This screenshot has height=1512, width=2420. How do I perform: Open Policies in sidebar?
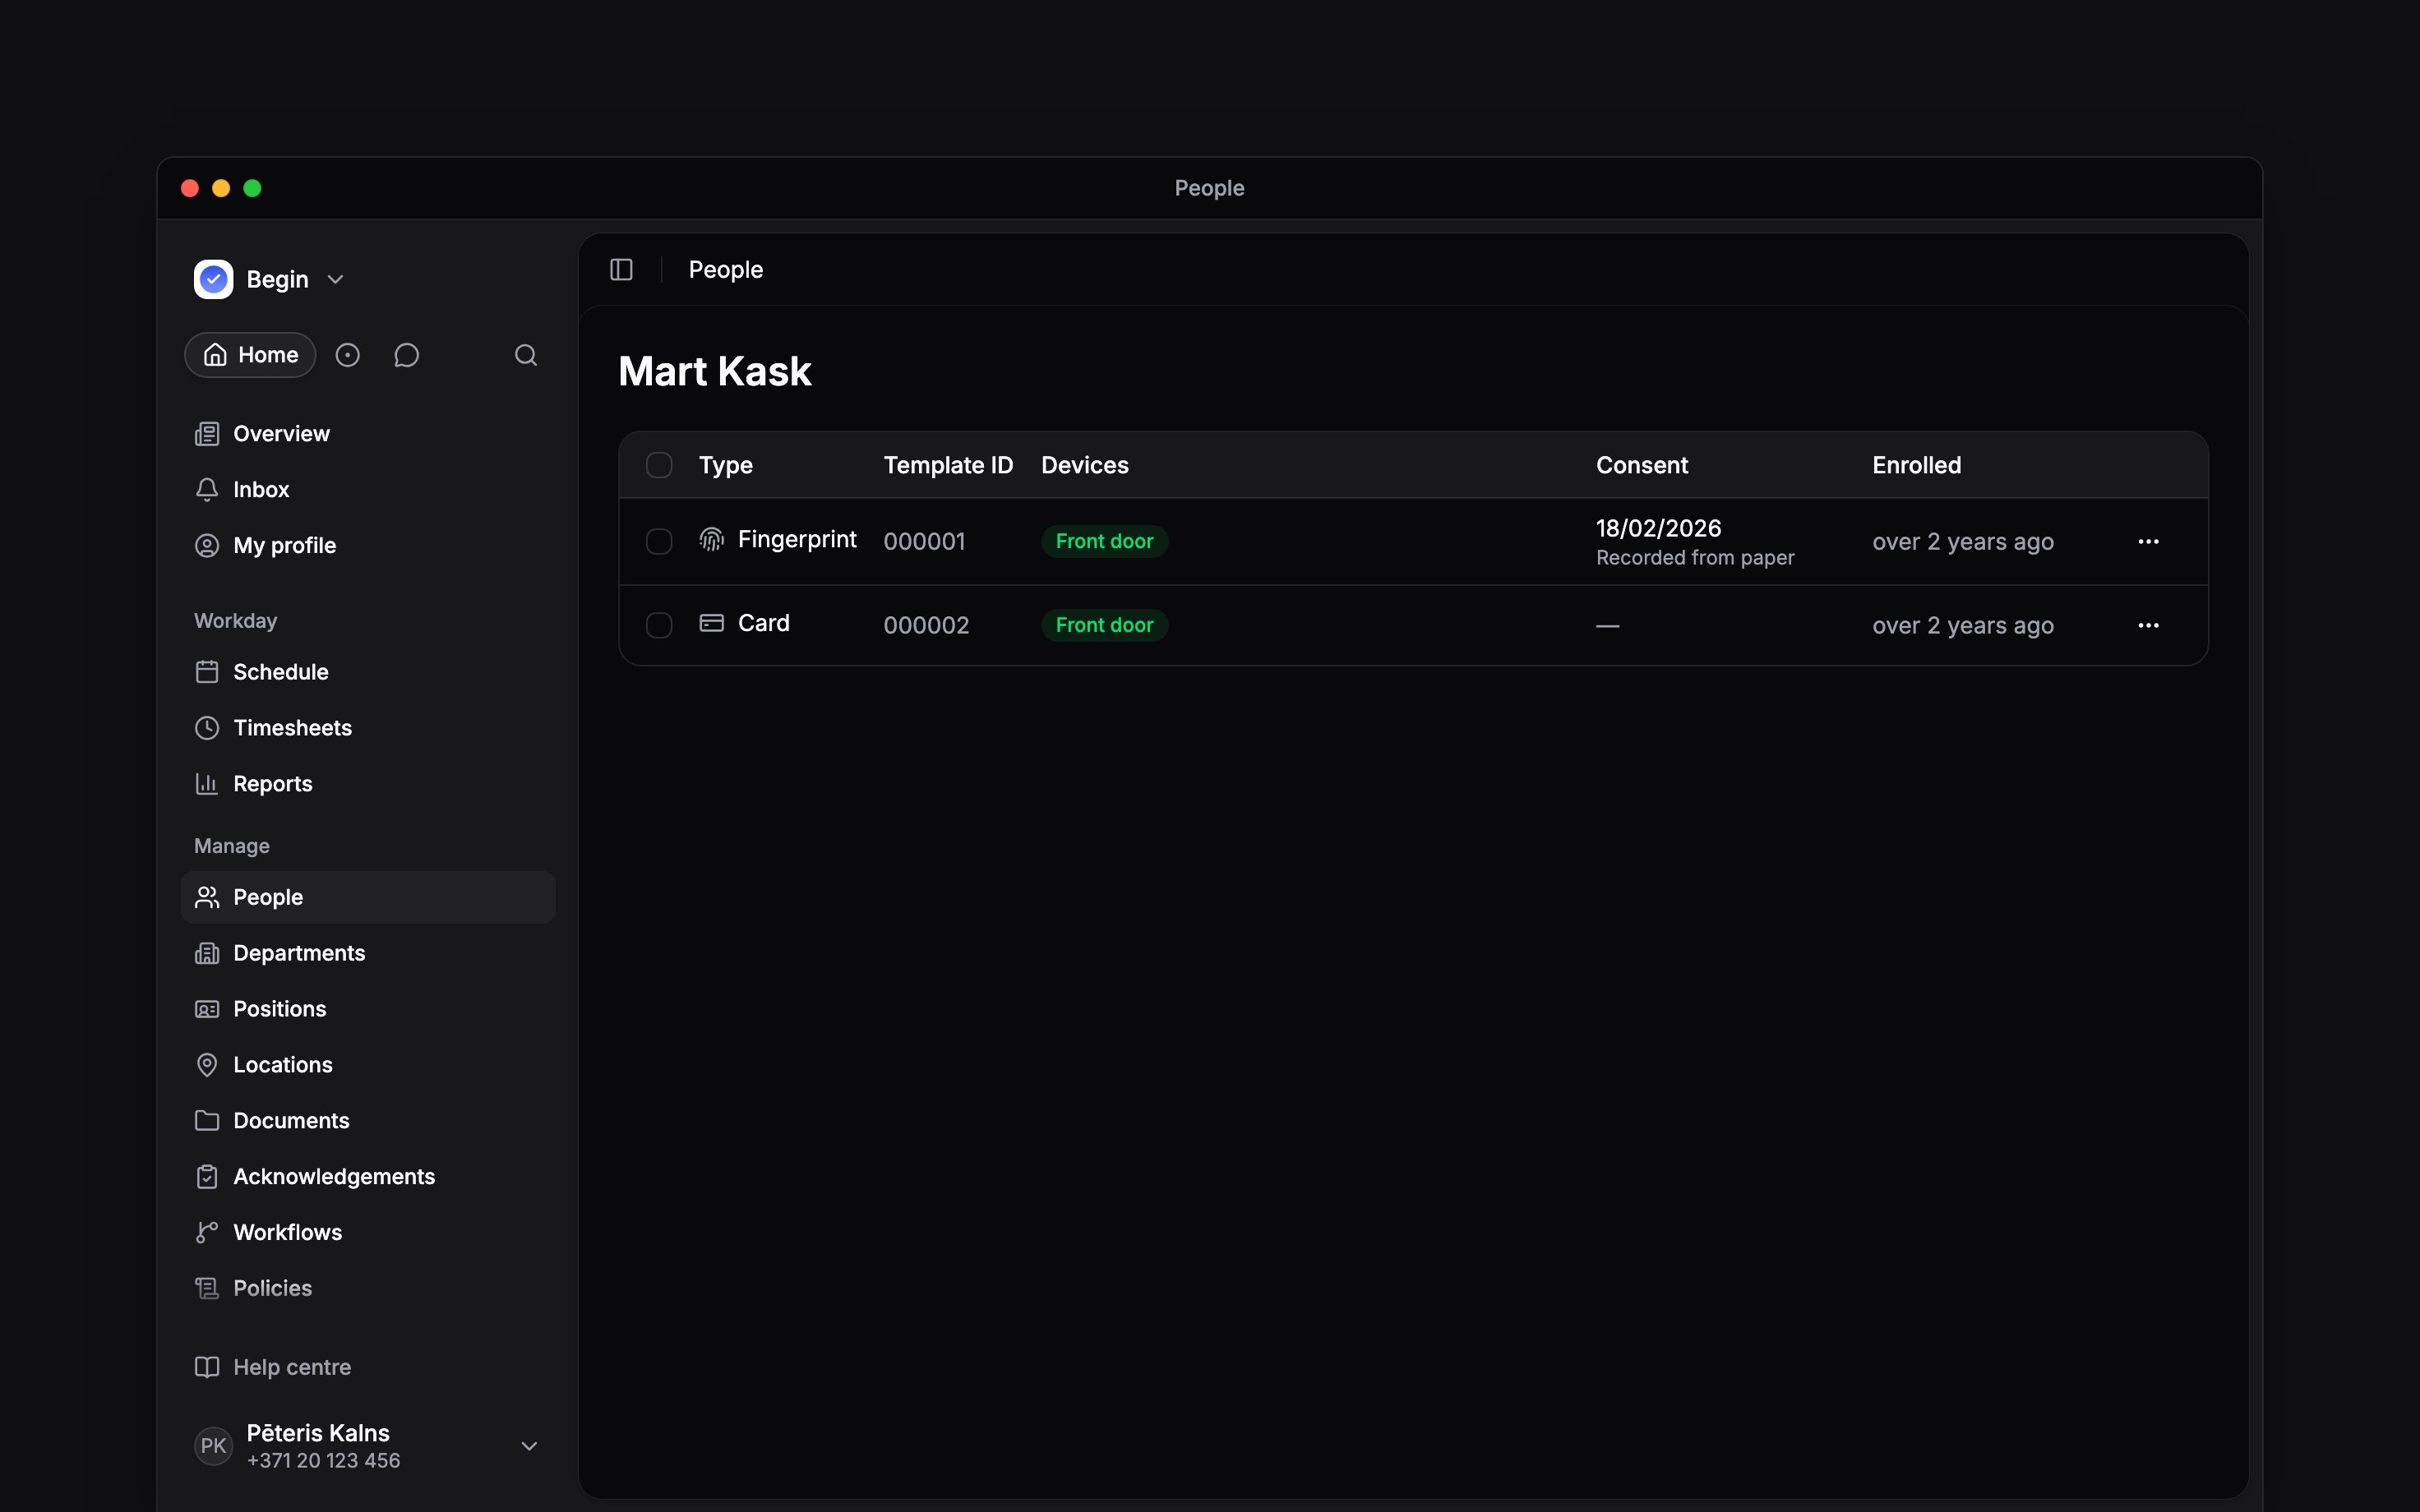click(x=368, y=1289)
